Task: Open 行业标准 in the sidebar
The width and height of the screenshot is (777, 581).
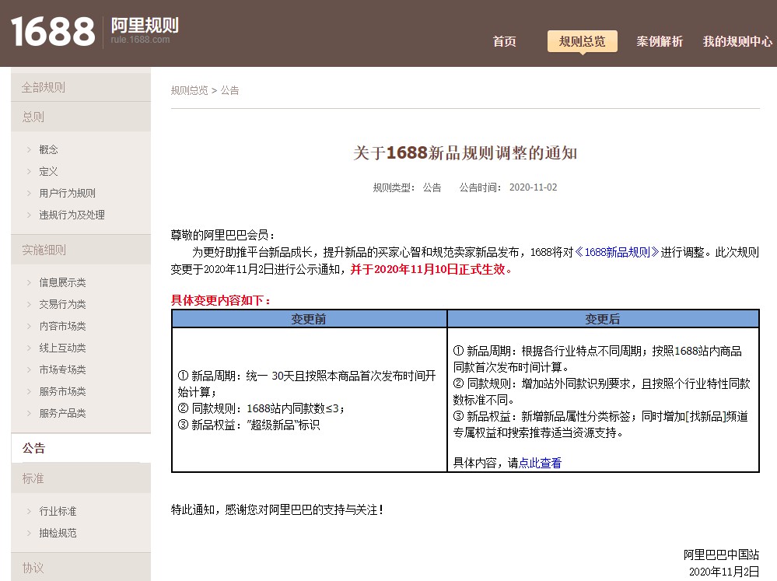Action: [58, 511]
